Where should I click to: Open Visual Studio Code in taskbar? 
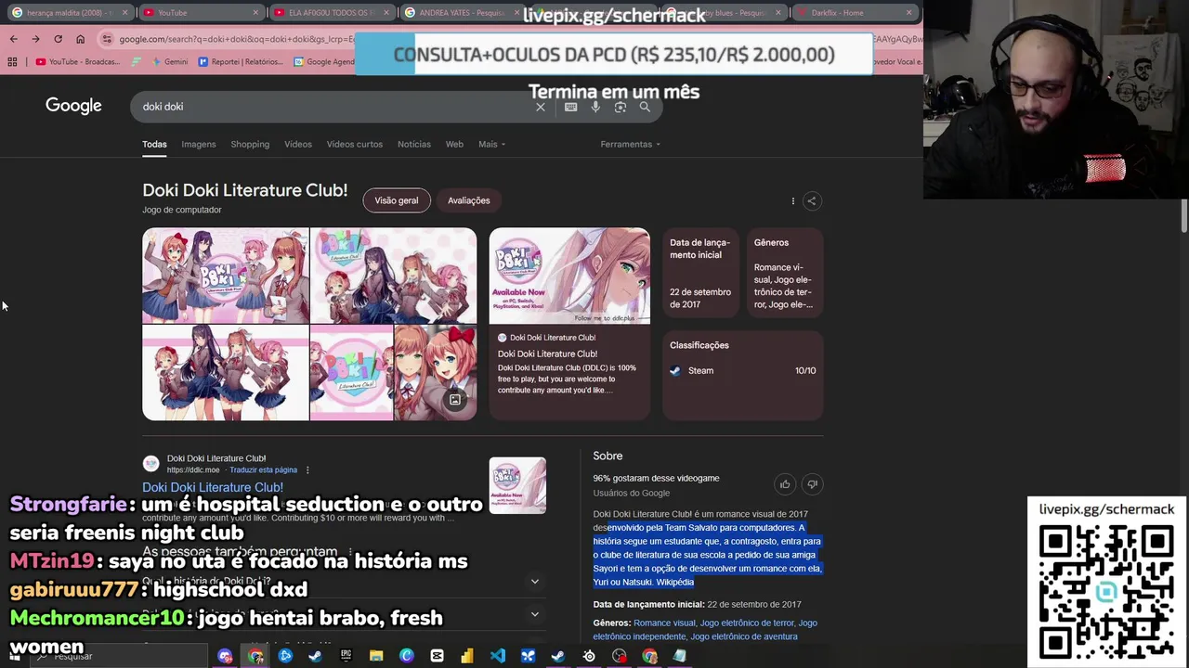[497, 656]
